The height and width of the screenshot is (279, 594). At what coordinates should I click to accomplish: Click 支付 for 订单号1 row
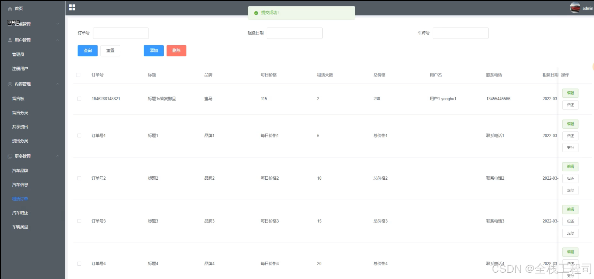coord(570,148)
